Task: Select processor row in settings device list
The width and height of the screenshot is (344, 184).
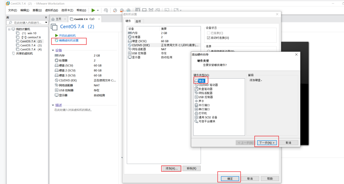Action: [x=164, y=37]
